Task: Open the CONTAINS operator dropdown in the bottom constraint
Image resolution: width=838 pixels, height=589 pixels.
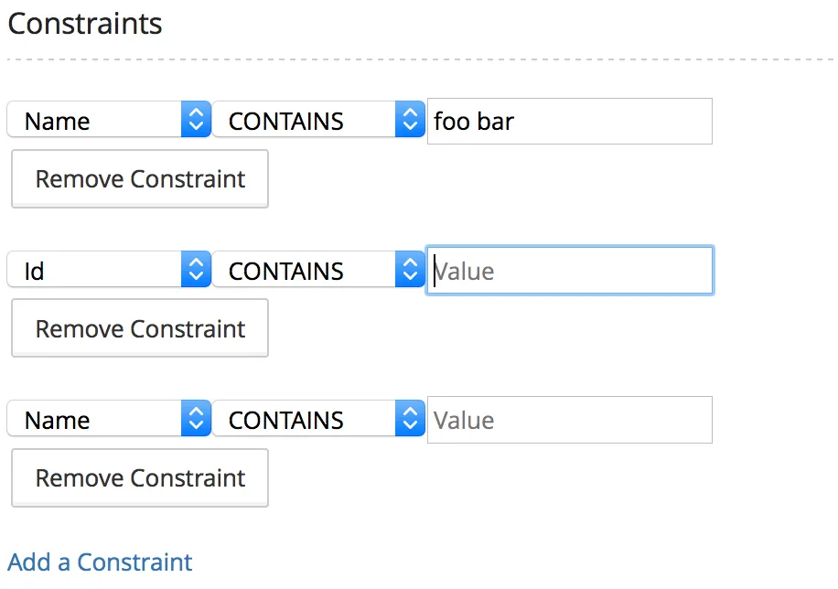Action: (x=306, y=419)
